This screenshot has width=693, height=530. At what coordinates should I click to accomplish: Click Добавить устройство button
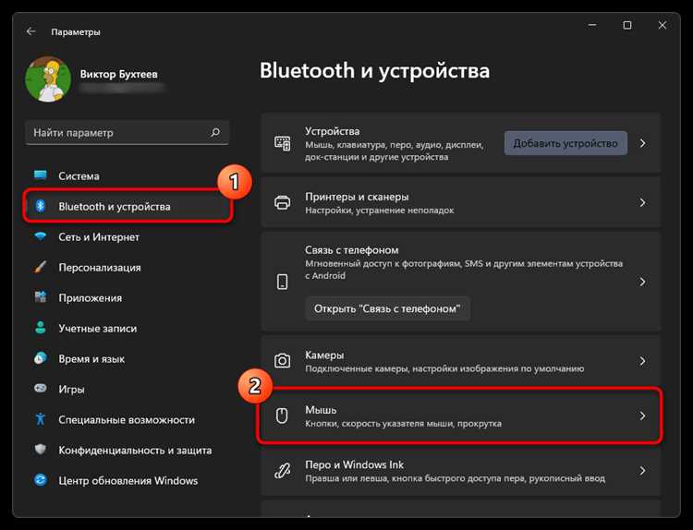click(x=565, y=143)
